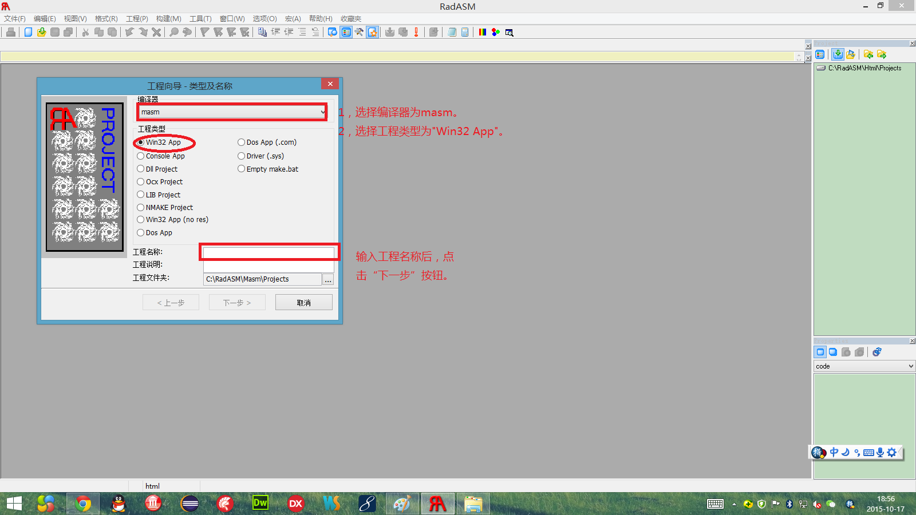Click the Delete X toolbar icon
Viewport: 916px width, 515px height.
pyautogui.click(x=156, y=32)
